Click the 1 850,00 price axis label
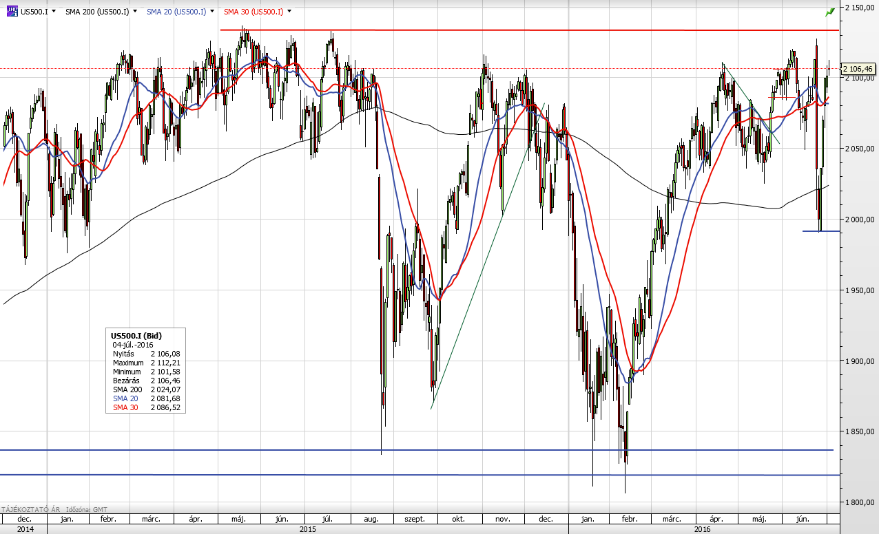879x534 pixels. tap(859, 432)
